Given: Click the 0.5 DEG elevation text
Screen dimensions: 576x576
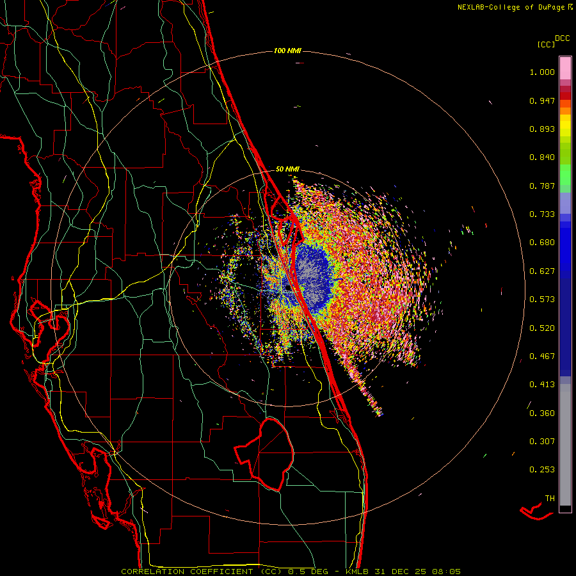Looking at the screenshot, I should [308, 572].
